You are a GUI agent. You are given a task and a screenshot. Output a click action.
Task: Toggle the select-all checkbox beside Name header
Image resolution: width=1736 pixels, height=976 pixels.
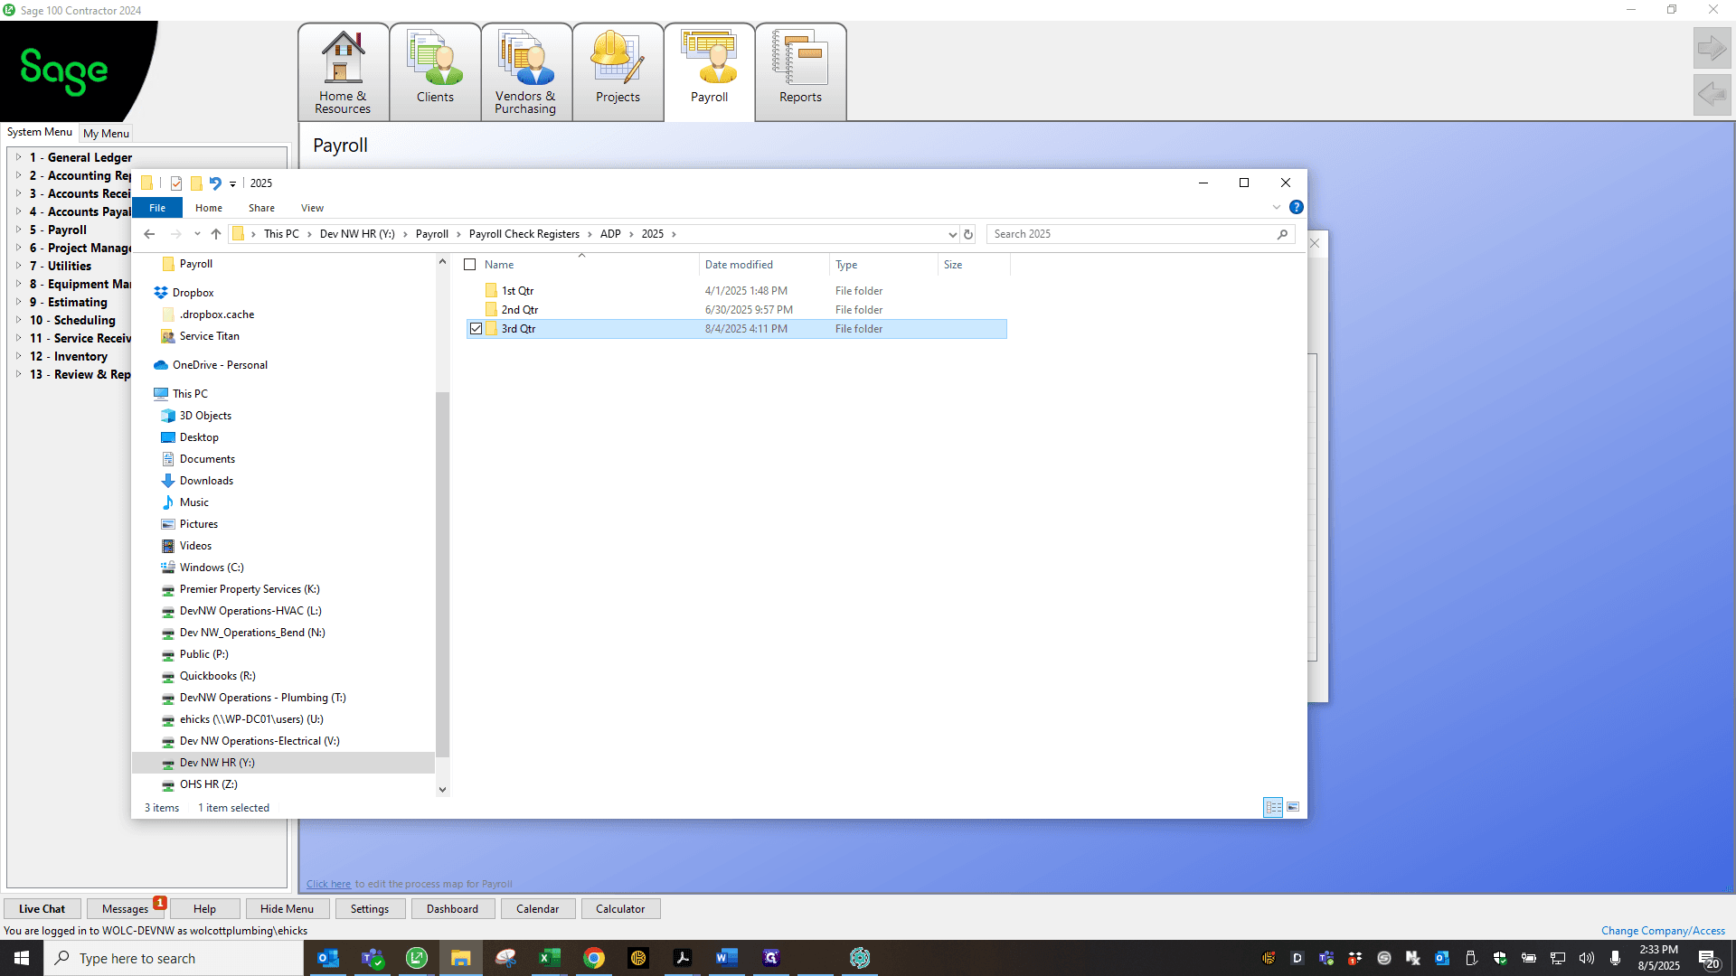point(470,265)
